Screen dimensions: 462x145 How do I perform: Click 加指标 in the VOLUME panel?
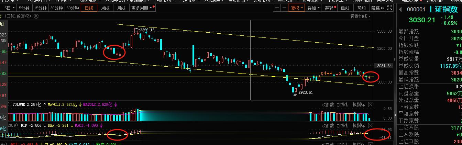click(x=343, y=104)
